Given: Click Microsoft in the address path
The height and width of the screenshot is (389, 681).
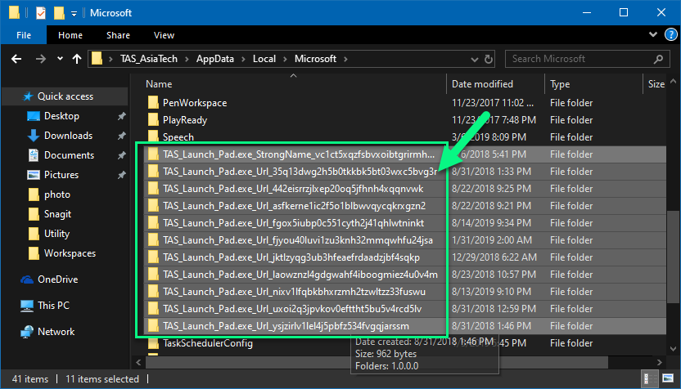Looking at the screenshot, I should point(315,59).
